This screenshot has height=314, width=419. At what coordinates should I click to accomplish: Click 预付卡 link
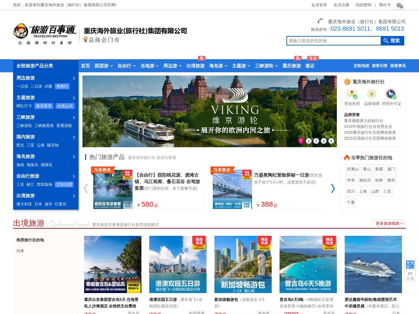pos(385,5)
